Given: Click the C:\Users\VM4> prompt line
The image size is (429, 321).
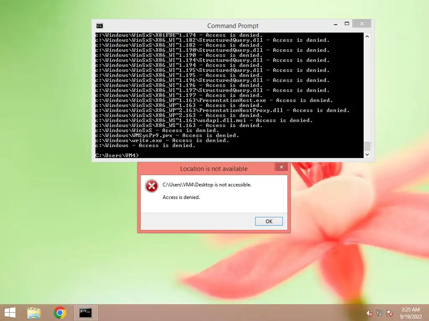Looking at the screenshot, I should (117, 155).
